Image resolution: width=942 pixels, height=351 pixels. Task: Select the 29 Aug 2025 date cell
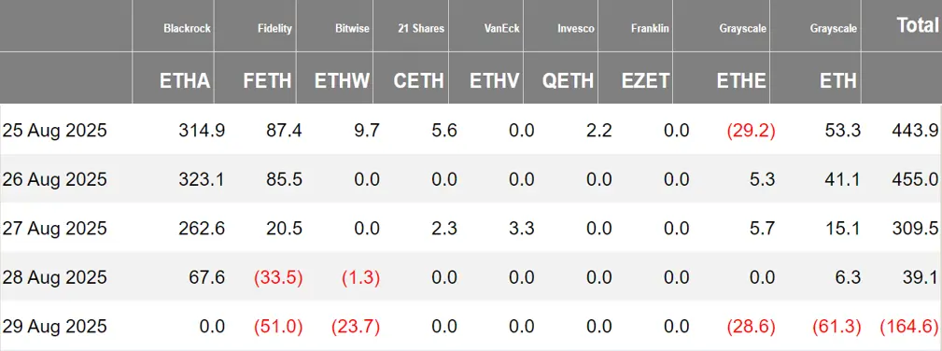[55, 327]
